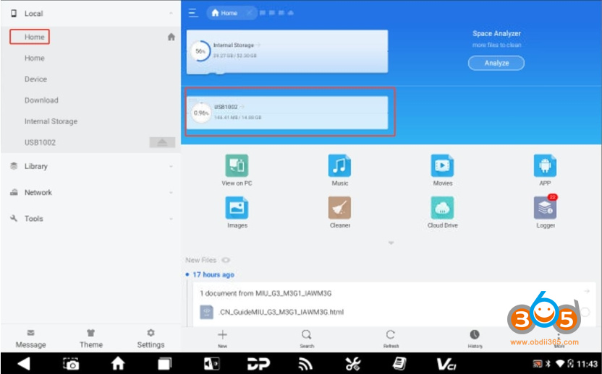Viewport: 602px width, 374px height.
Task: Toggle the New Files eye visibility
Action: click(226, 260)
